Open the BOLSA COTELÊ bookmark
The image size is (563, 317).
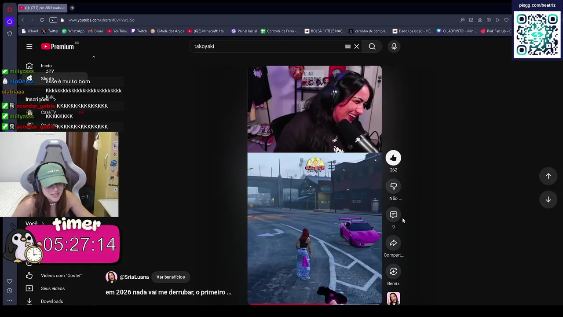coord(325,31)
